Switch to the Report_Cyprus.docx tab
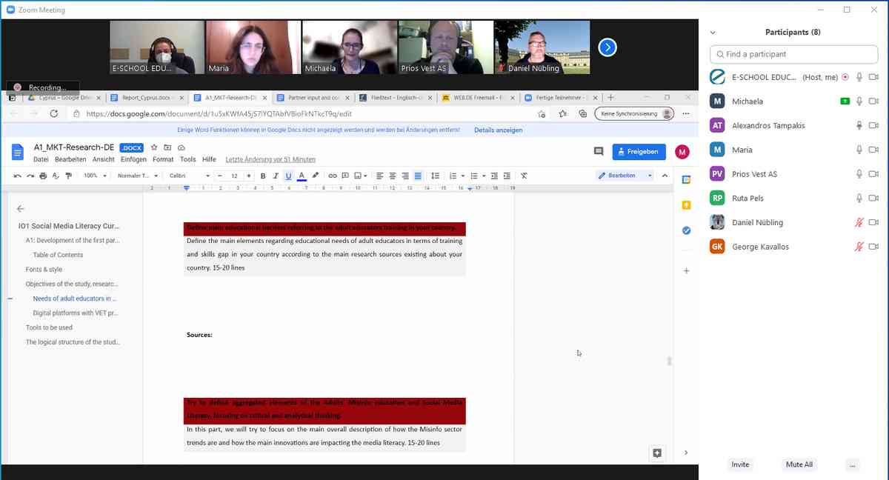 (147, 97)
